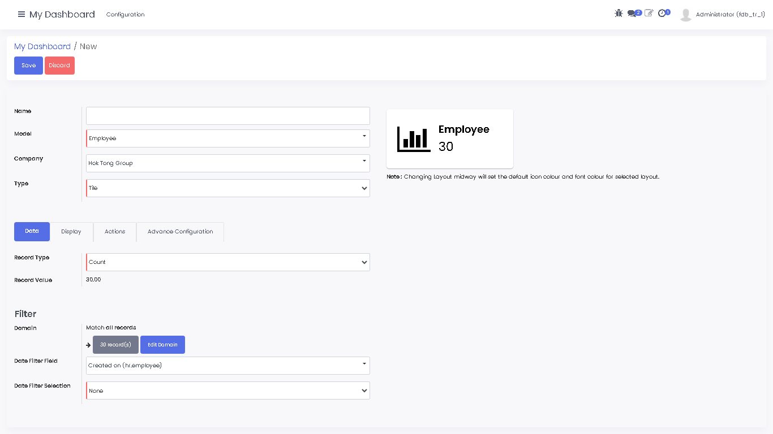Open the hamburger apps menu
The image size is (773, 434).
click(22, 14)
